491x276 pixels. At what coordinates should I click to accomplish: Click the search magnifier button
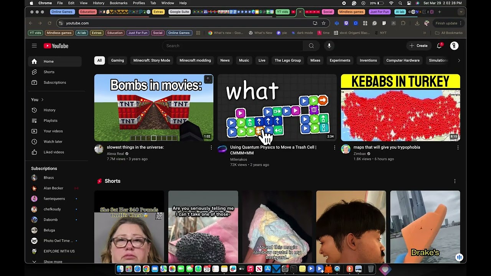pos(311,46)
